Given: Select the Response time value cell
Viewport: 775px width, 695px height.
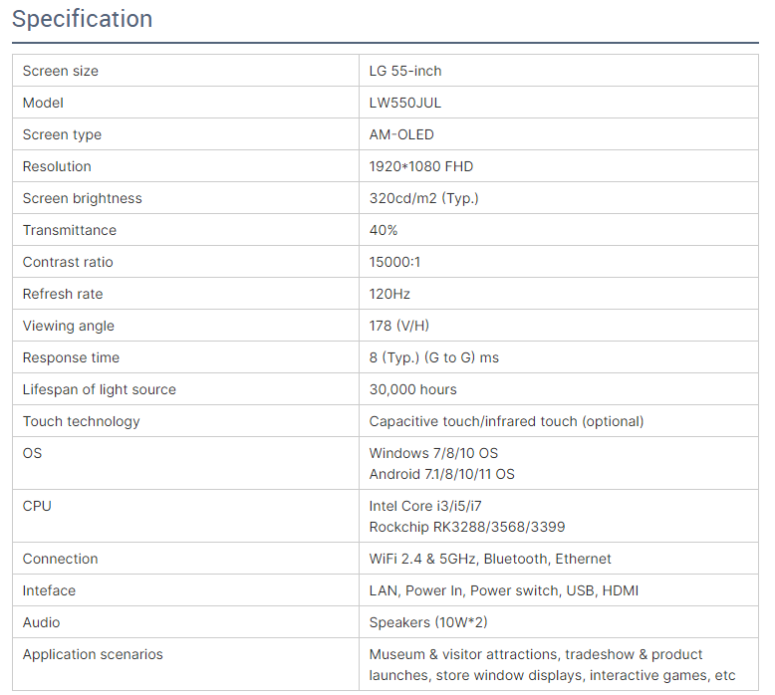Looking at the screenshot, I should click(x=559, y=357).
